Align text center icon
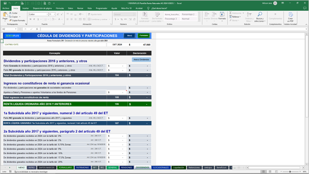 click(72, 19)
